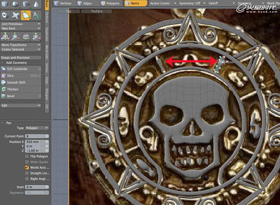Click the Smooth Shift text button
The width and height of the screenshot is (280, 205).
(16, 82)
